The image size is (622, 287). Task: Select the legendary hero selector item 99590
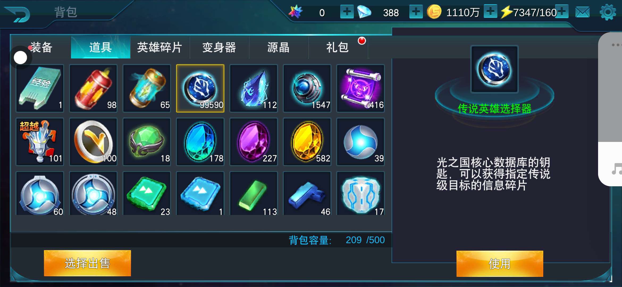200,88
